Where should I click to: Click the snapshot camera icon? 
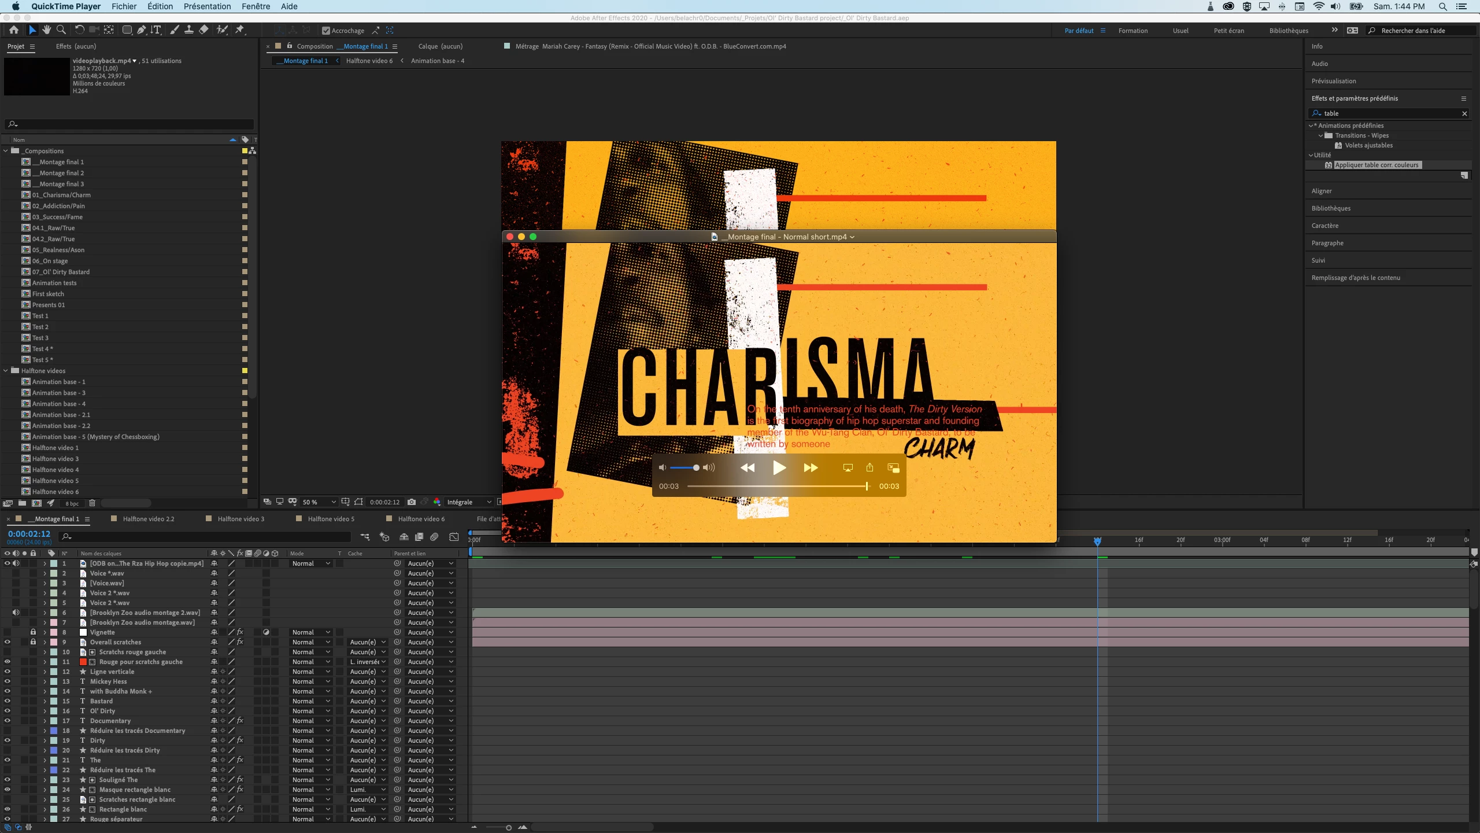[x=412, y=502]
